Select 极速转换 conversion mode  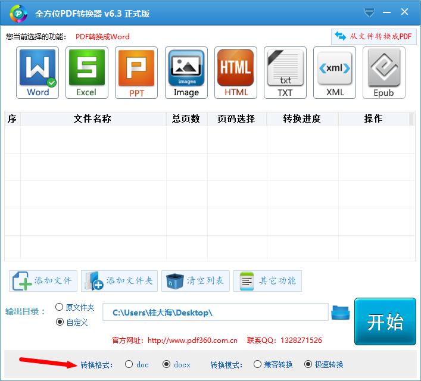click(324, 364)
